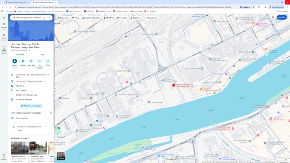
Task: Filter map by Restaurants chip
Action: (64, 18)
